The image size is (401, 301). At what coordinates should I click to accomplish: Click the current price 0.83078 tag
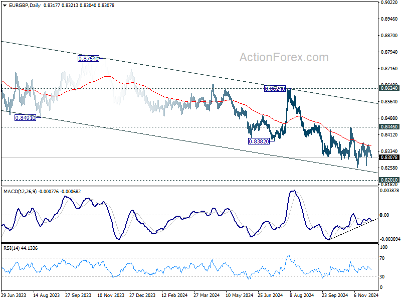(x=389, y=157)
